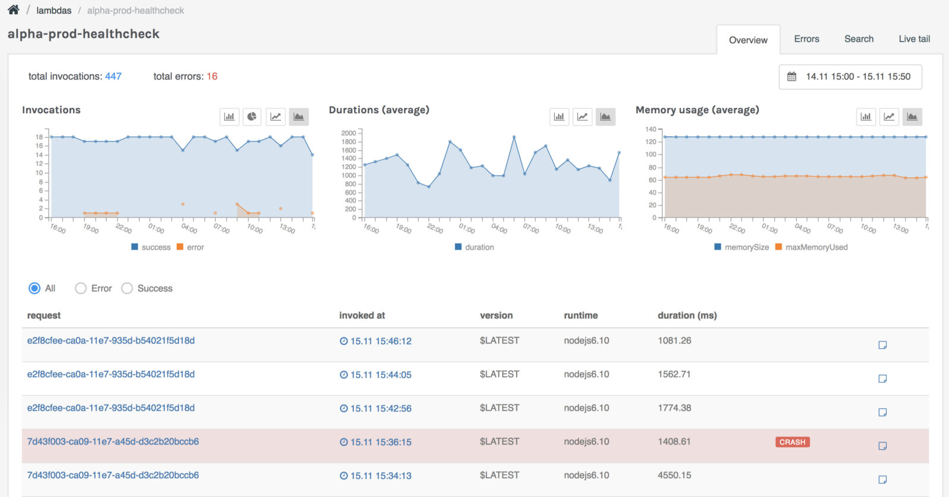Screen dimensions: 949x497
Task: Select the Error filter radio button
Action: point(81,288)
